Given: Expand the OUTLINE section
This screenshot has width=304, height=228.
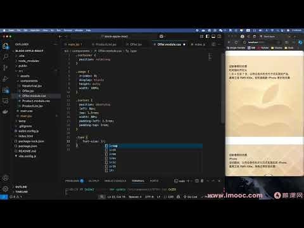Looking at the screenshot, I should pyautogui.click(x=21, y=187).
